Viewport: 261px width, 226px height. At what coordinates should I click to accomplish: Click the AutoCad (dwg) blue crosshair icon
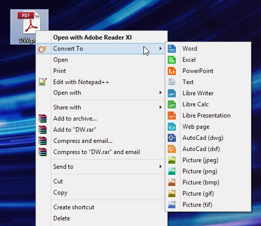[172, 138]
